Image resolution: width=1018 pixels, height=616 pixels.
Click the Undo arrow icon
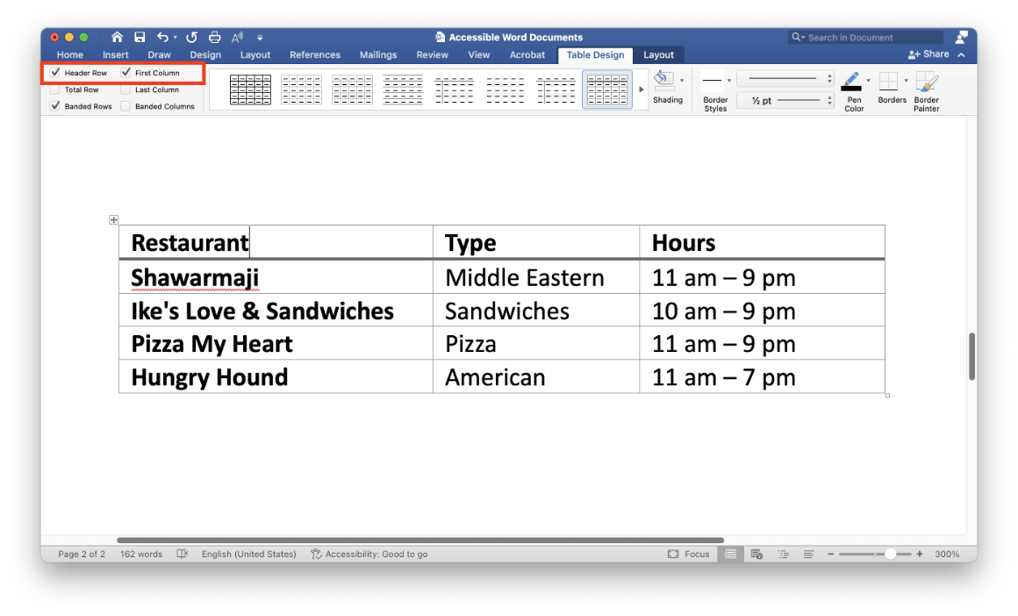[x=162, y=37]
